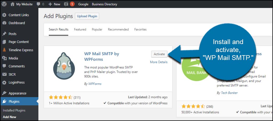Open More Details for WP Mail SMTP
Viewport: 273px width, 121px height.
point(159,62)
